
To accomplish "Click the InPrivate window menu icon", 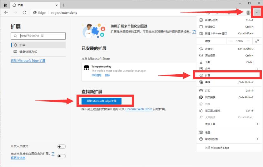I will point(201,33).
